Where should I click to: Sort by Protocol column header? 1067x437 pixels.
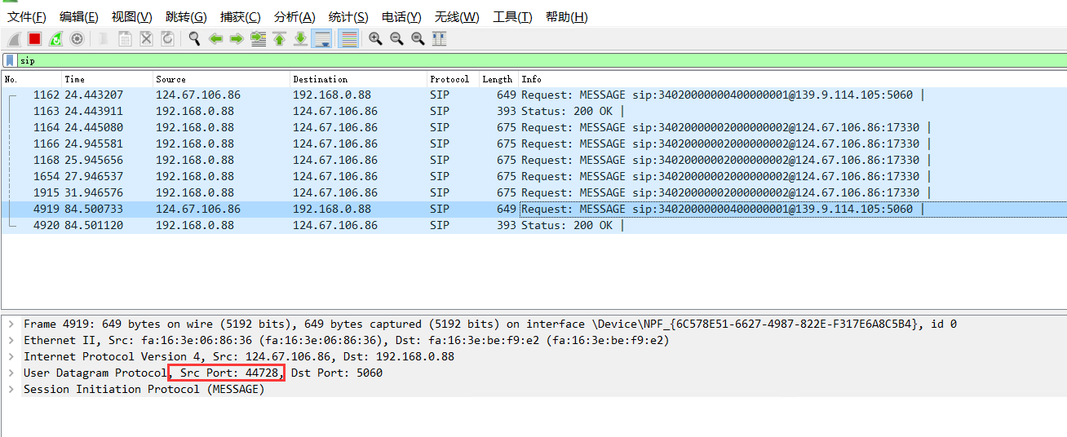pyautogui.click(x=453, y=79)
